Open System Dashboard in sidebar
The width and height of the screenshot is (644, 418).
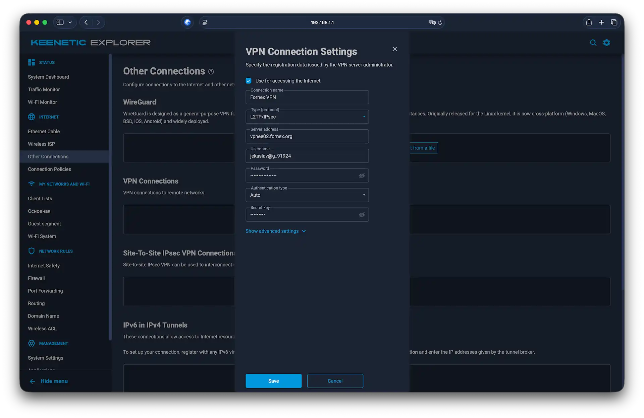48,77
